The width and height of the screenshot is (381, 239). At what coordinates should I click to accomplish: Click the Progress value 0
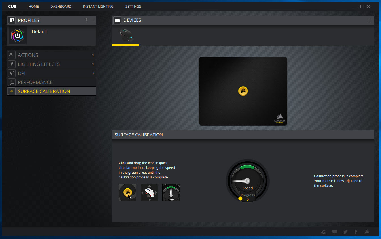pos(247,199)
